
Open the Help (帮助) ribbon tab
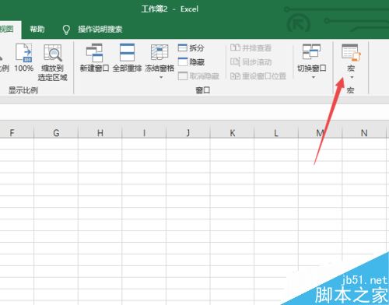(37, 29)
